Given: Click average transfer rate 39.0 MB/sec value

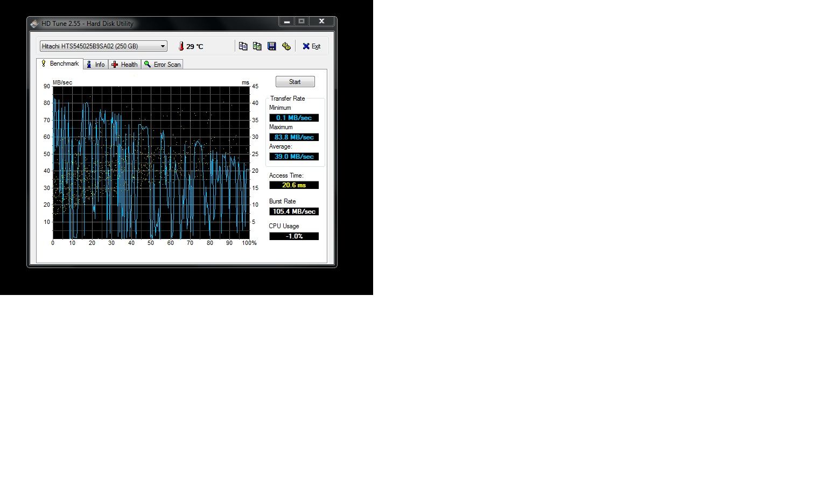Looking at the screenshot, I should pos(294,157).
